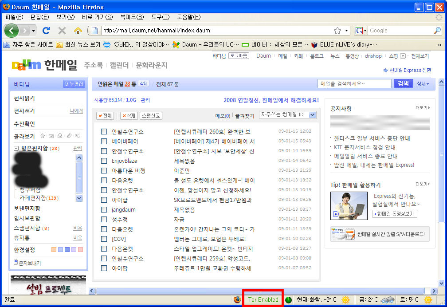Open the 최신 뉴스 보기 feed bookmark
447x307 pixels.
pyautogui.click(x=78, y=44)
